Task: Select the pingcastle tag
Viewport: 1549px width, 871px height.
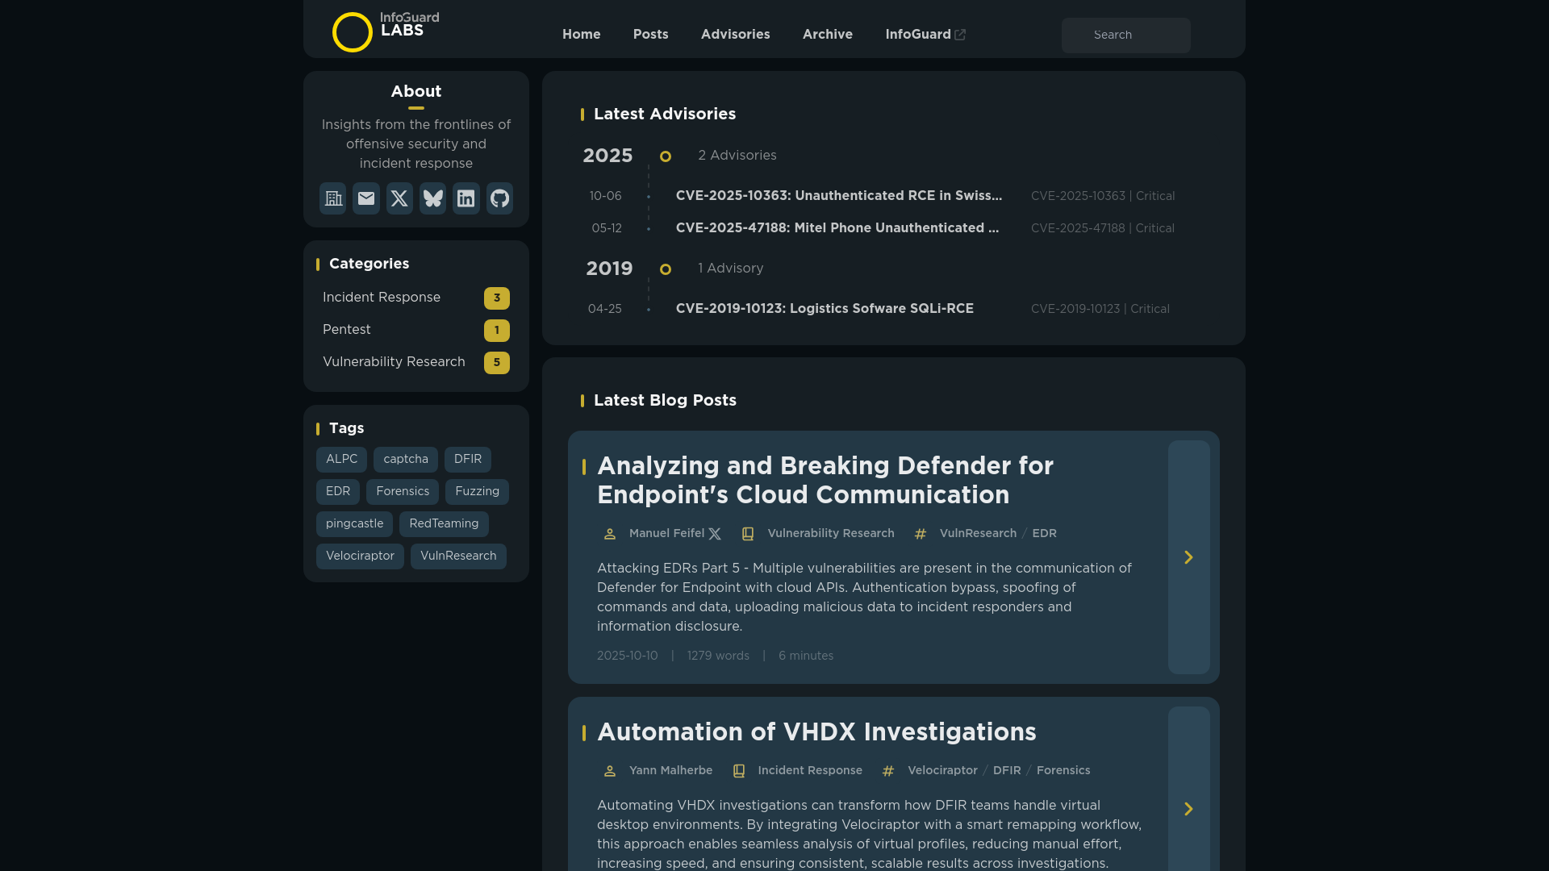Action: tap(354, 523)
